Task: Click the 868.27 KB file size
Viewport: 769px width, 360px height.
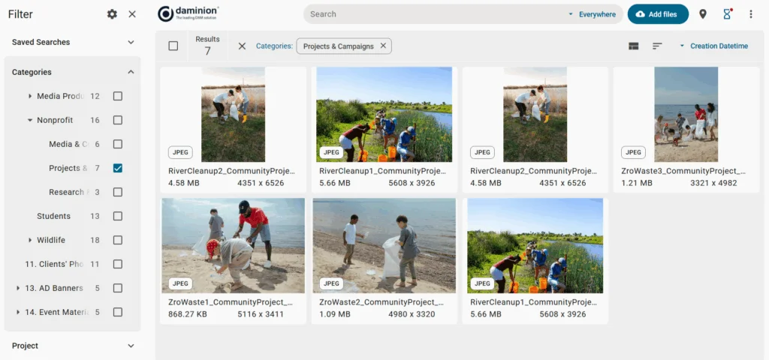Action: coord(187,314)
